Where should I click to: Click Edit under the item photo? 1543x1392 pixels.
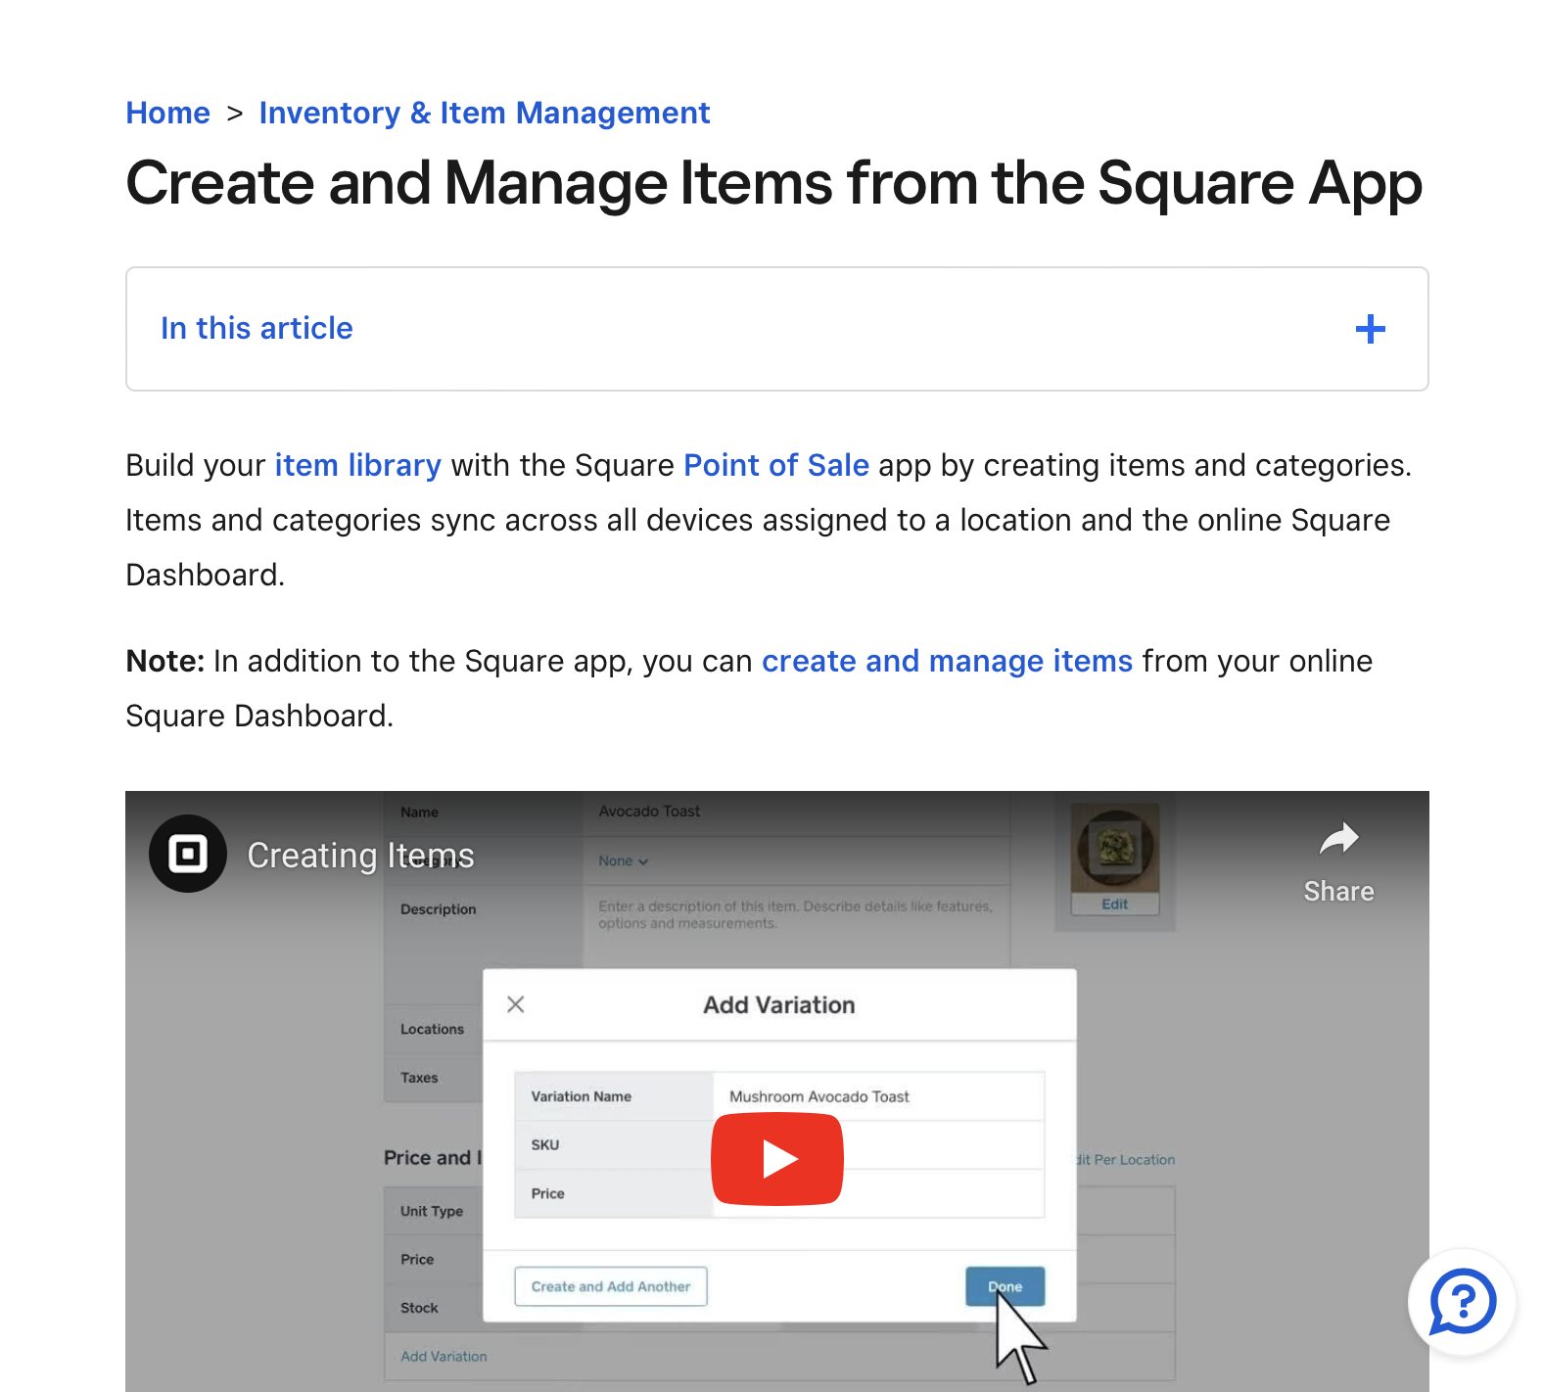pyautogui.click(x=1115, y=905)
